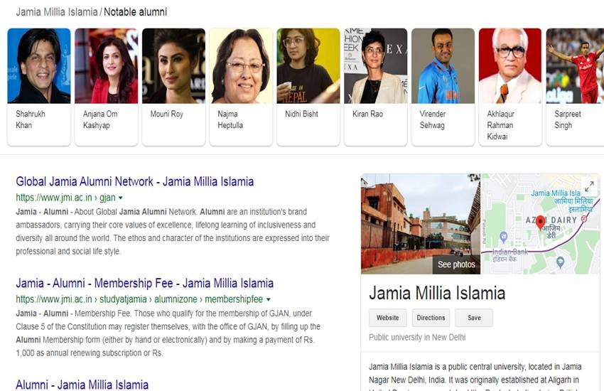
Task: Click Jamia Millia Islamia breadcrumb link
Action: pyautogui.click(x=57, y=12)
